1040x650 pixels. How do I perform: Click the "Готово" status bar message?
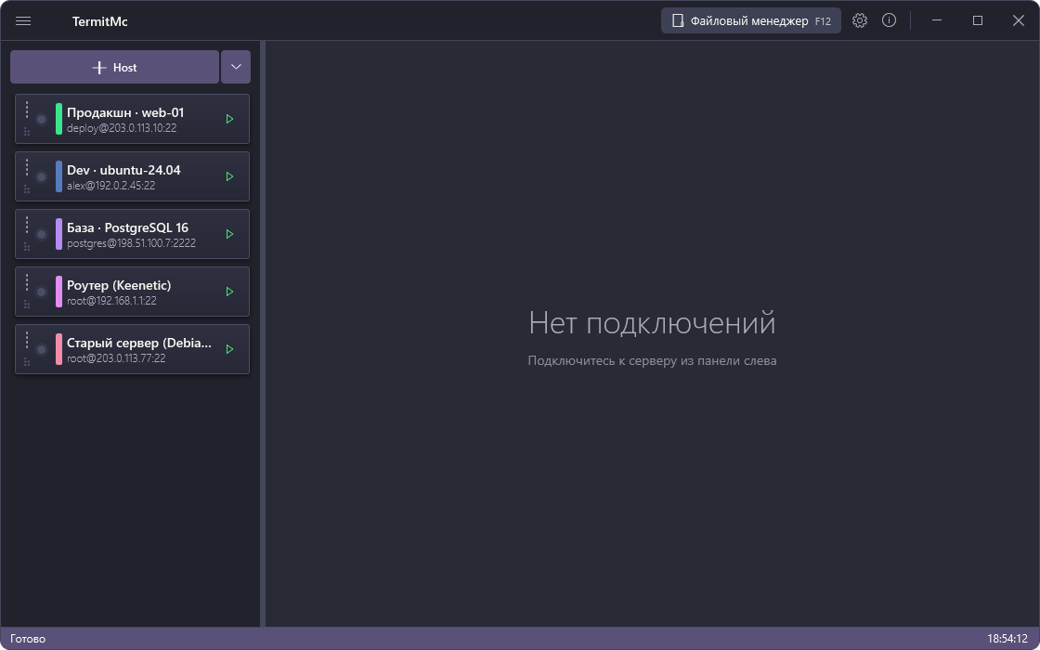(x=28, y=640)
